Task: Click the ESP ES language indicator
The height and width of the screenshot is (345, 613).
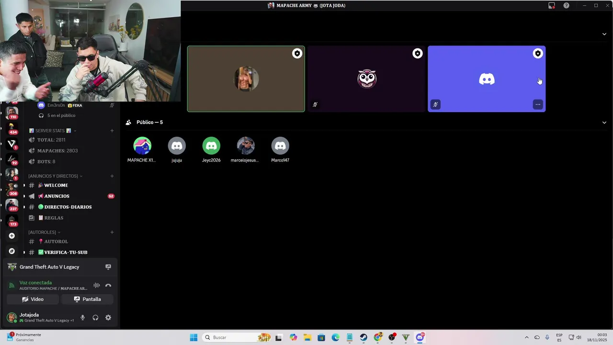Action: tap(559, 337)
